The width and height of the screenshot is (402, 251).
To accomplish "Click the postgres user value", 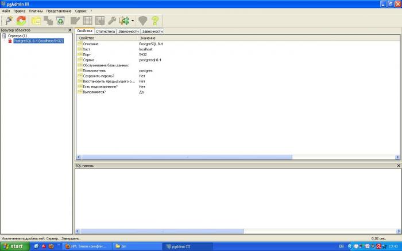I will 146,70.
